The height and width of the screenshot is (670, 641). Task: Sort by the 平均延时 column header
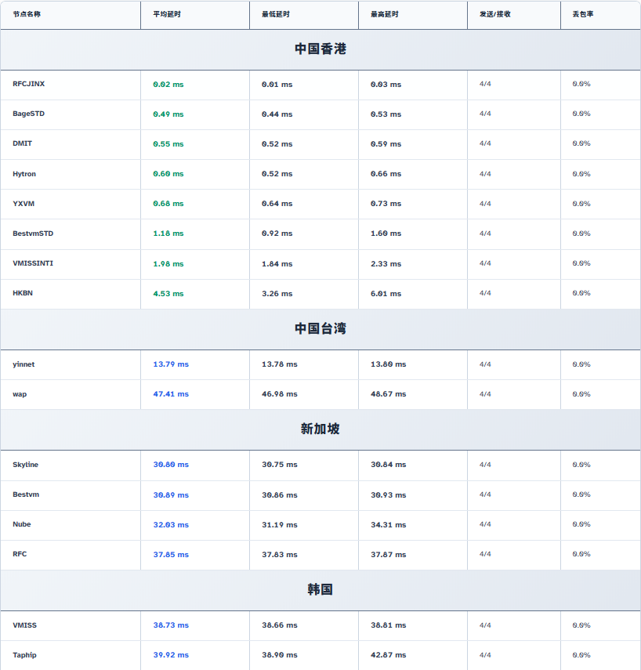pos(167,14)
